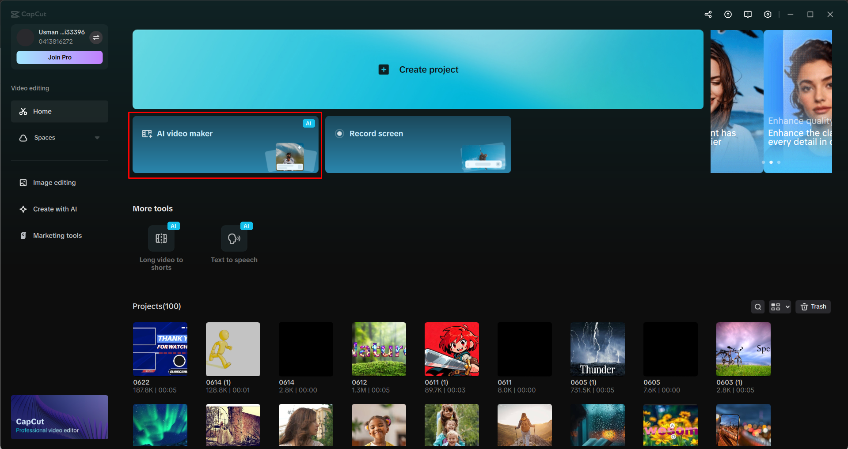Open the Long video to shorts tool
The image size is (848, 449).
(x=161, y=238)
